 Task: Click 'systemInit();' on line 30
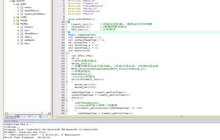pyautogui.click(x=81, y=74)
